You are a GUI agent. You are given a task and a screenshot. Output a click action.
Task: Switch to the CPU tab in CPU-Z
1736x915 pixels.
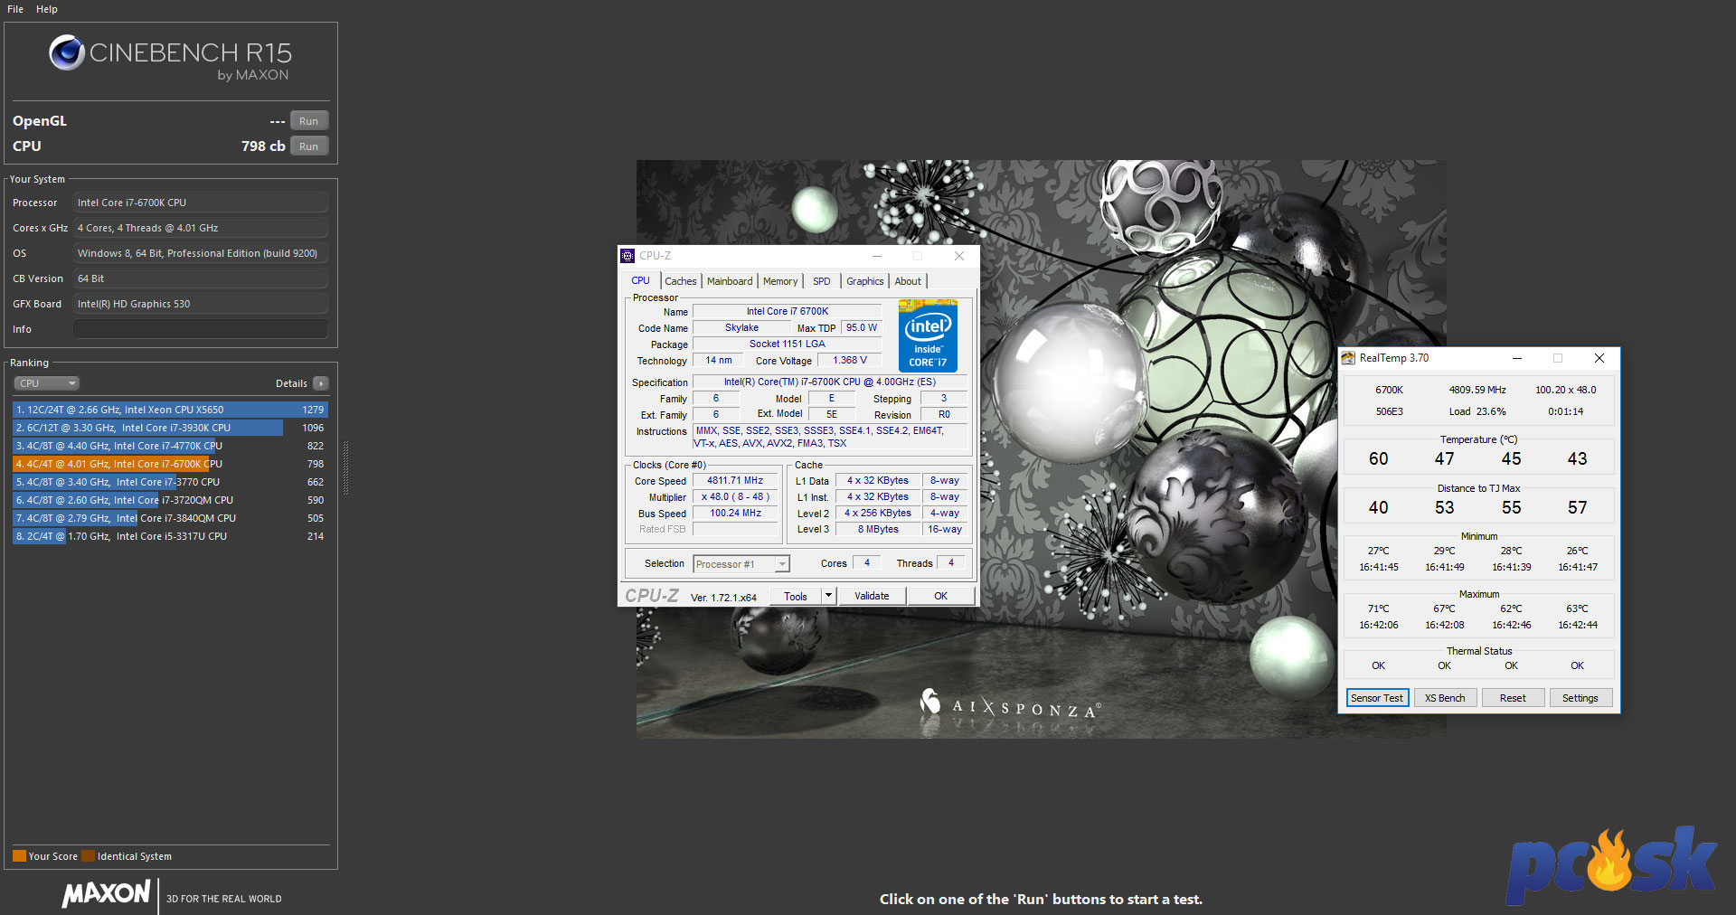tap(641, 281)
